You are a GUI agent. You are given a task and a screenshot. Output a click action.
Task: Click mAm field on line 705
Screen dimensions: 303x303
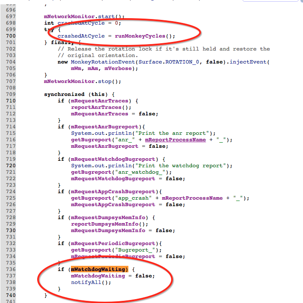click(x=93, y=68)
